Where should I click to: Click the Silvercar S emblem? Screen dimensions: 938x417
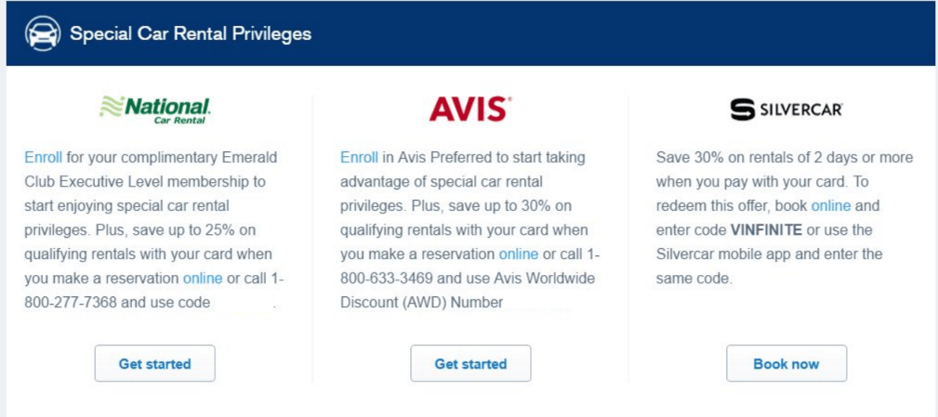[743, 110]
